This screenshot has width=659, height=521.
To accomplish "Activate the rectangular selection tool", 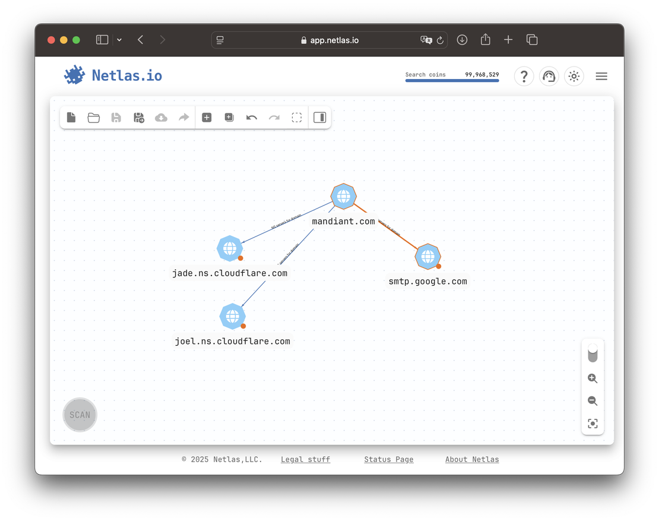I will click(296, 117).
